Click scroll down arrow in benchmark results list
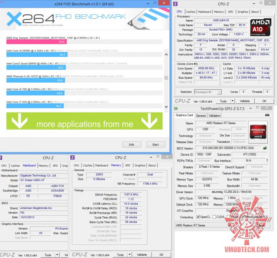The height and width of the screenshot is (258, 277). 166,106
